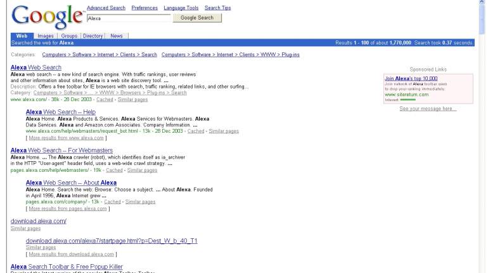The height and width of the screenshot is (273, 488).
Task: Open Alexa Search Toolbar & Free Popup Killer
Action: 67,267
